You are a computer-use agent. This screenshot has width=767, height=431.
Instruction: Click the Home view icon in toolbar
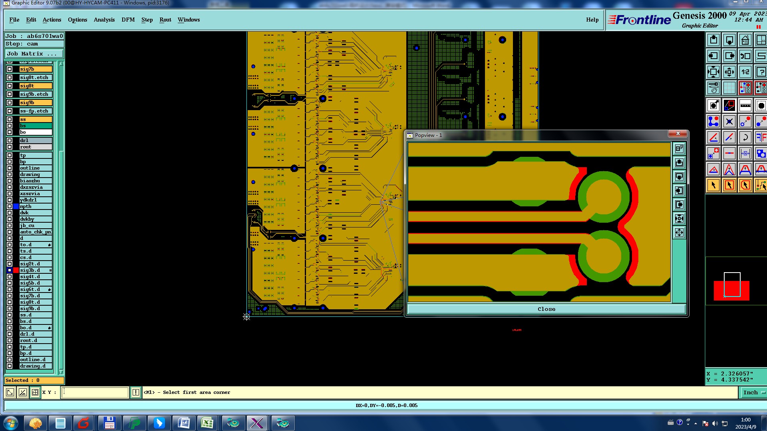point(745,40)
